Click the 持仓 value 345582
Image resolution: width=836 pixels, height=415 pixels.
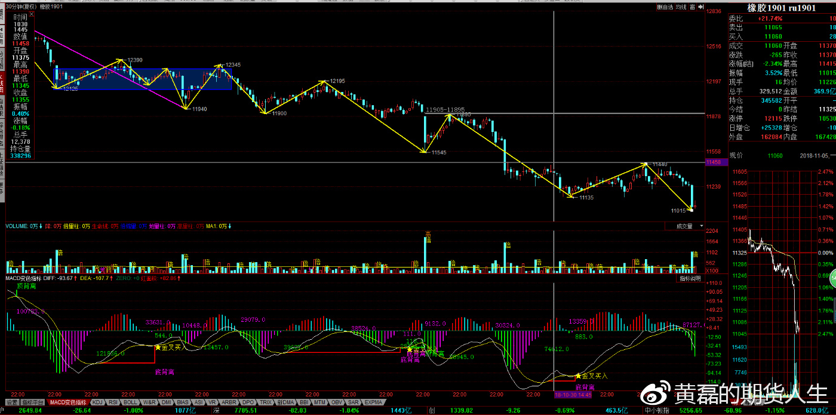coord(770,100)
